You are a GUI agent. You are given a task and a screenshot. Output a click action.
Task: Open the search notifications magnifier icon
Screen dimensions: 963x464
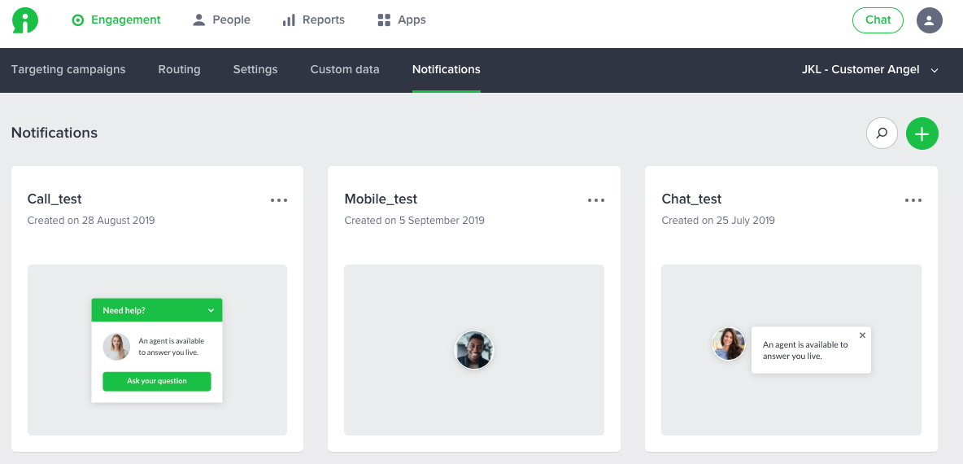(x=882, y=133)
